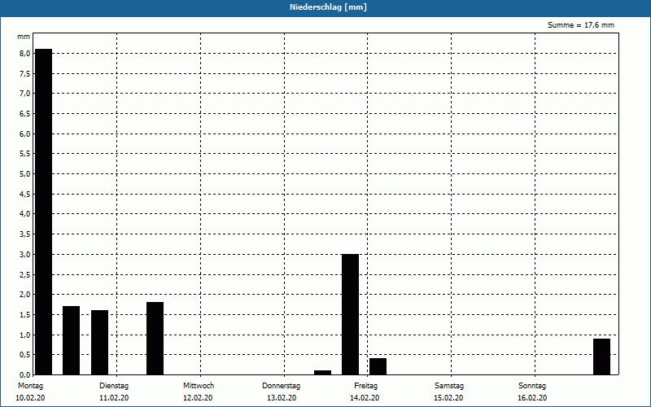
Task: Click the 7,5 y-axis value
Action: click(x=24, y=73)
